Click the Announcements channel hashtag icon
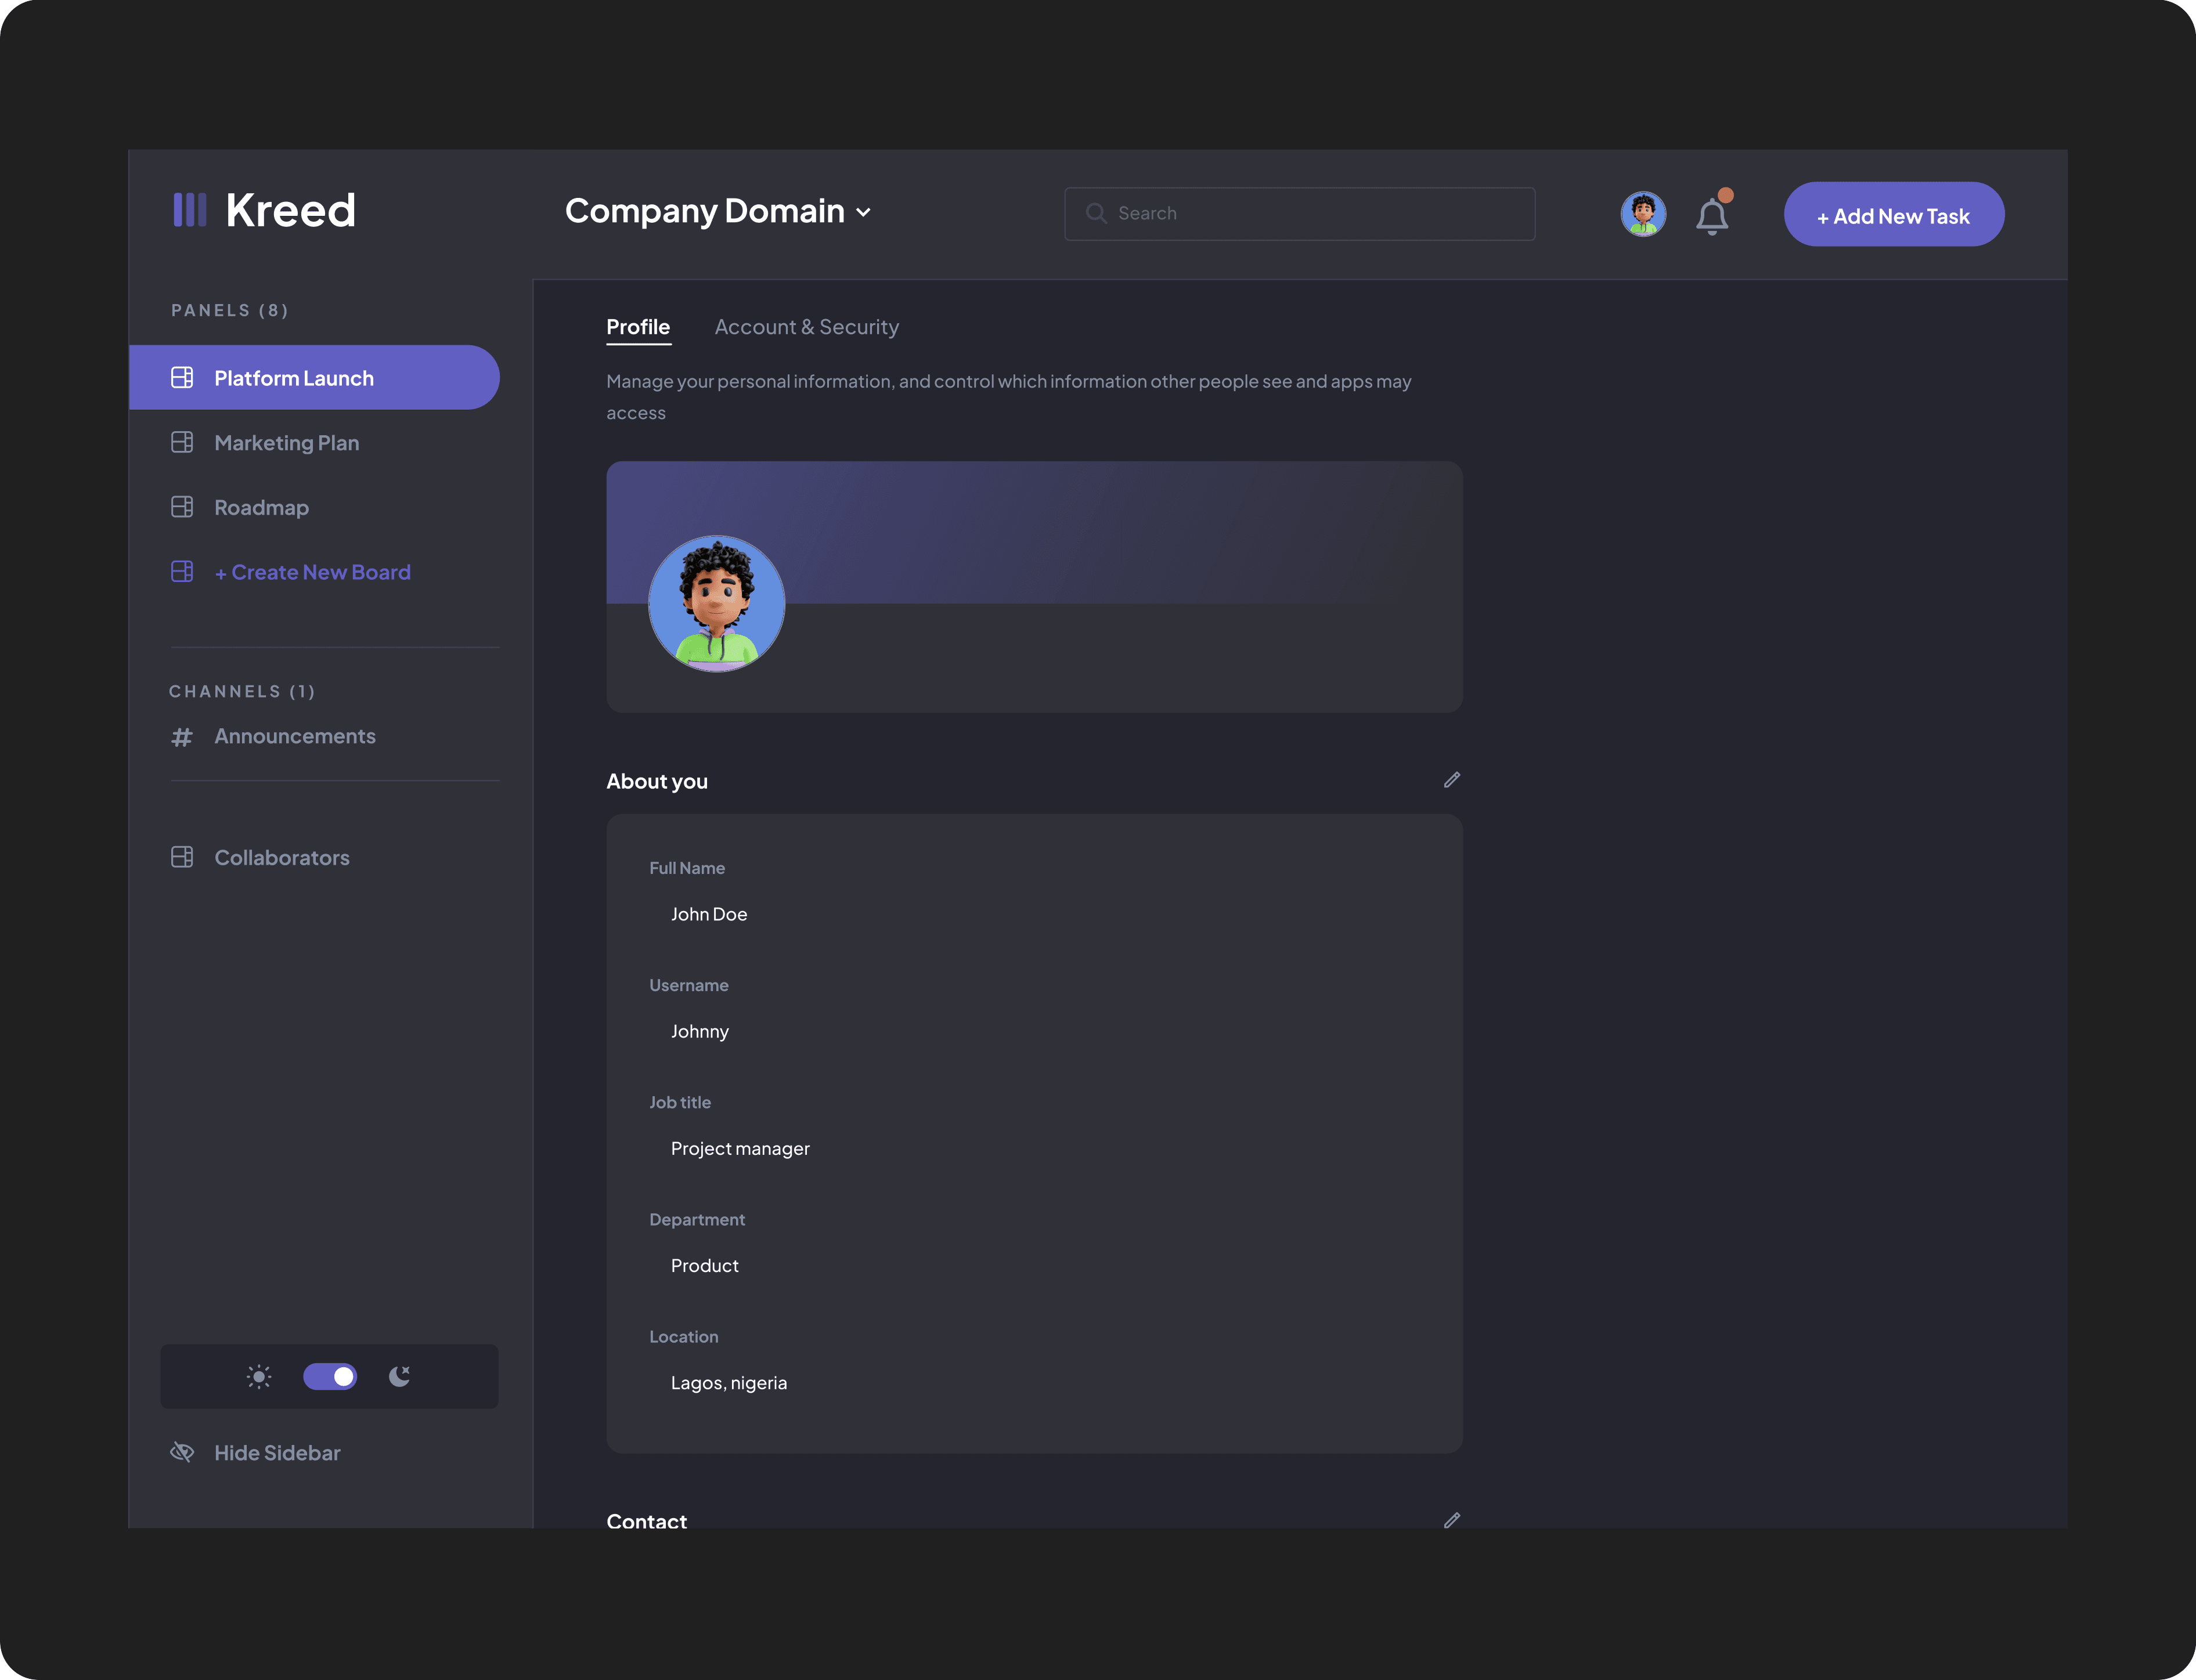Viewport: 2196px width, 1680px height. 182,736
